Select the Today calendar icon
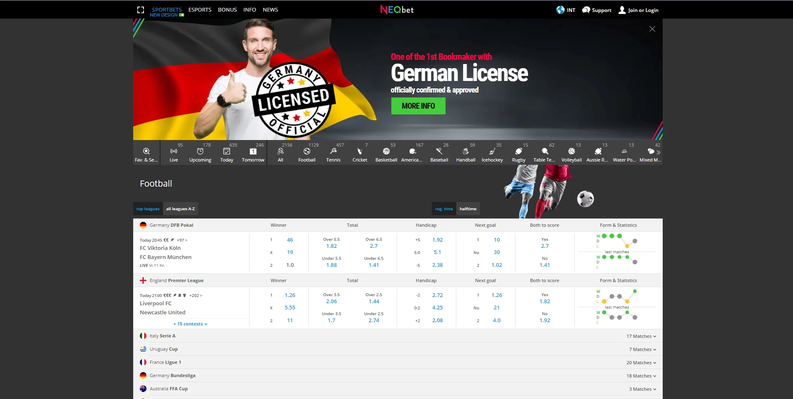 [227, 151]
